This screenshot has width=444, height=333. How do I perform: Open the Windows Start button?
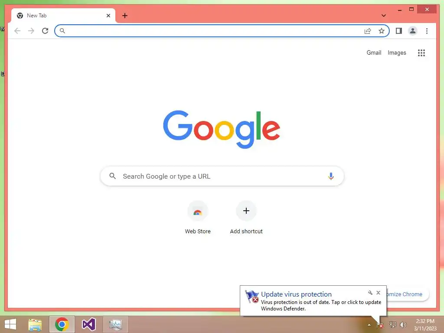click(10, 324)
